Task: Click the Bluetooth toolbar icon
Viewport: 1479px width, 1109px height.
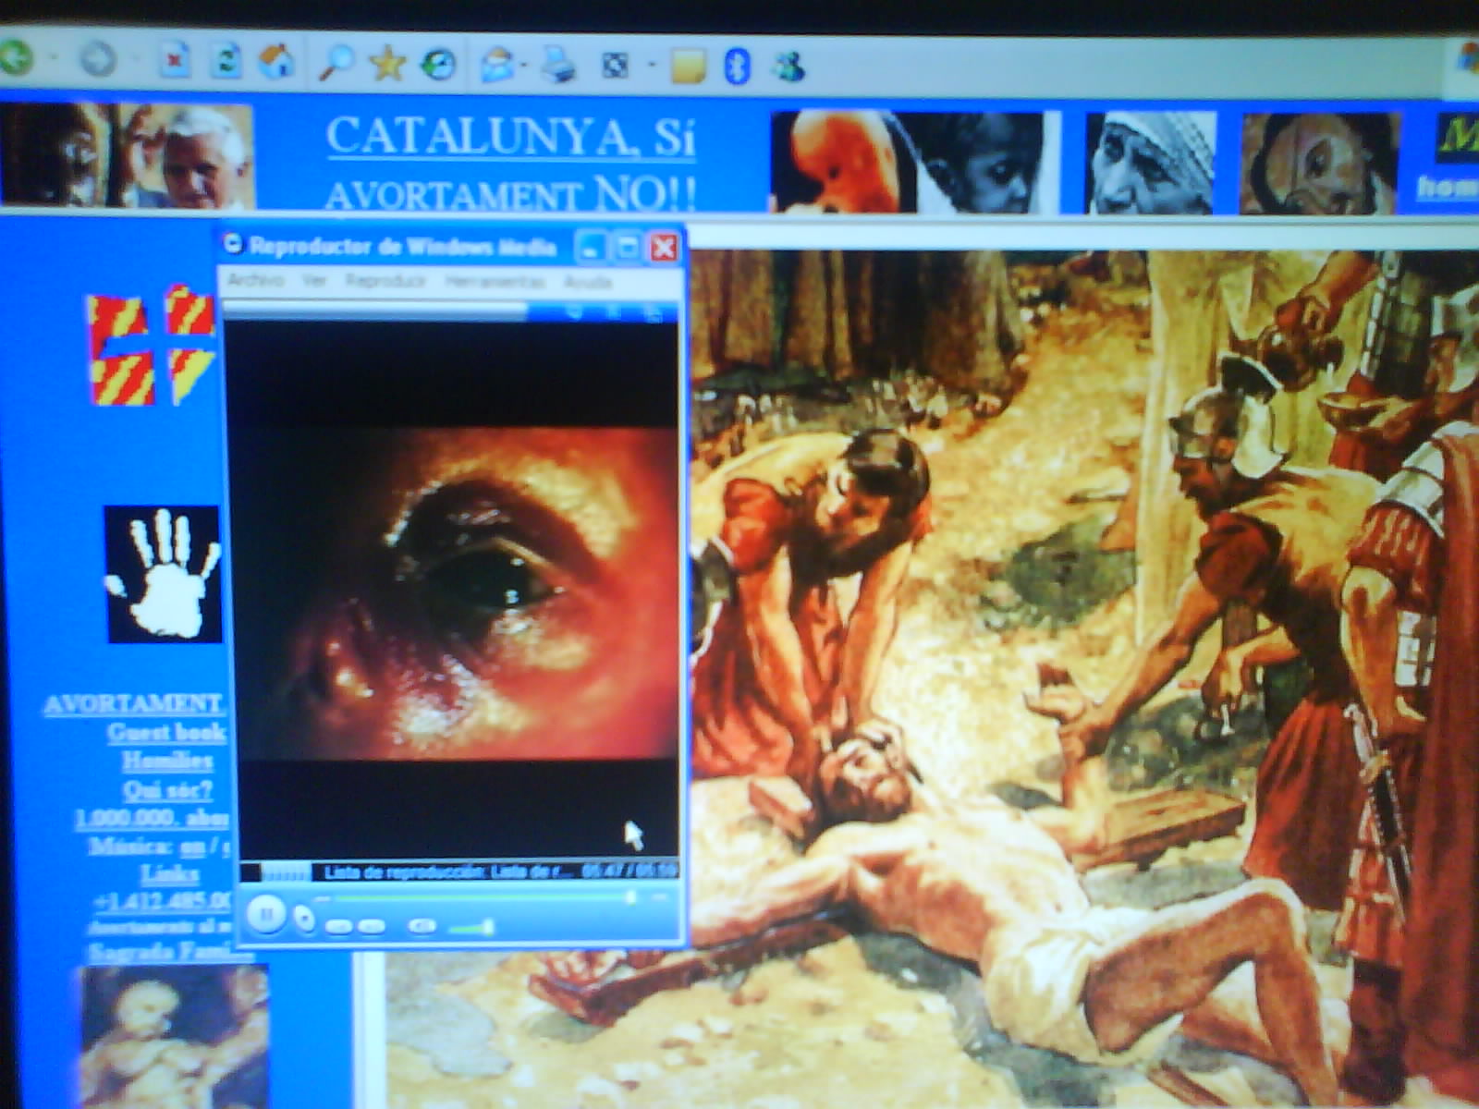Action: coord(737,67)
